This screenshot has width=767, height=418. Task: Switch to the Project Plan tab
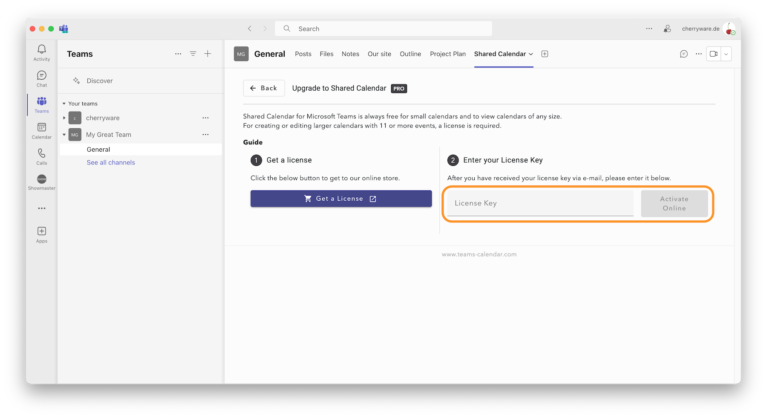447,54
